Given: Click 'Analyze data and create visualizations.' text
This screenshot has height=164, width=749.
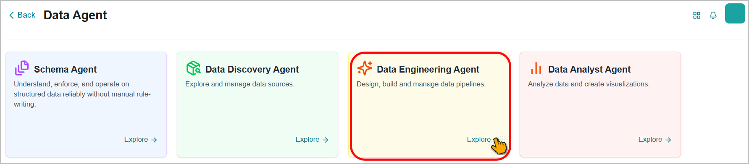Looking at the screenshot, I should [589, 84].
